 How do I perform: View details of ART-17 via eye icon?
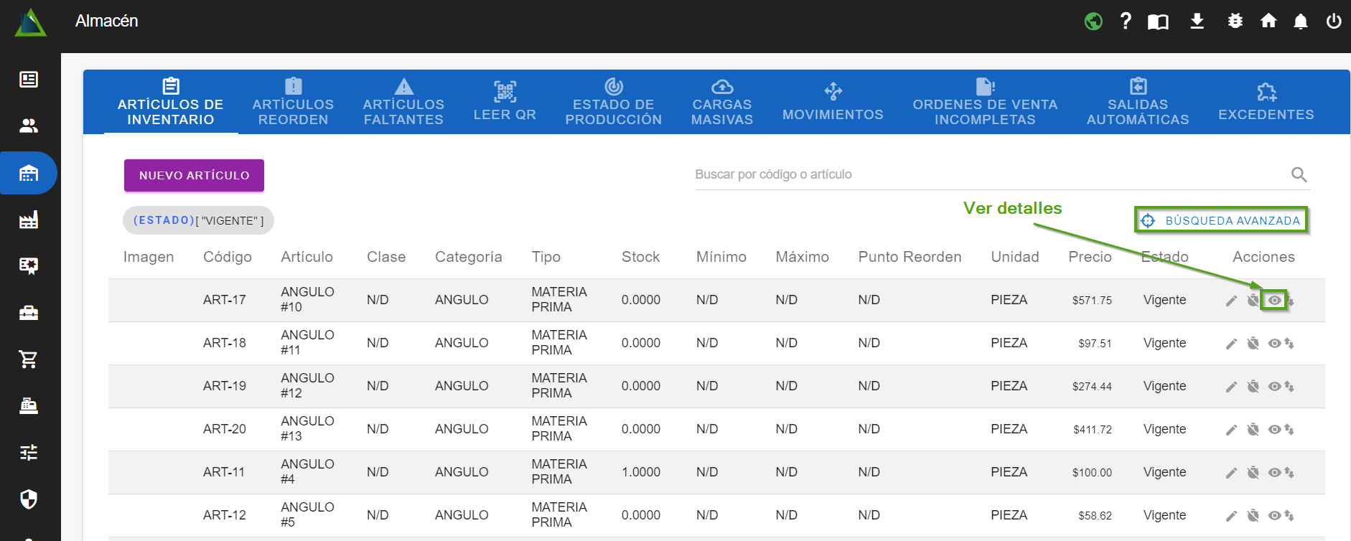(1274, 300)
